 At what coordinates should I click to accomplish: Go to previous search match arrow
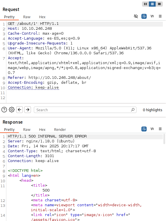pyautogui.click(x=20, y=110)
